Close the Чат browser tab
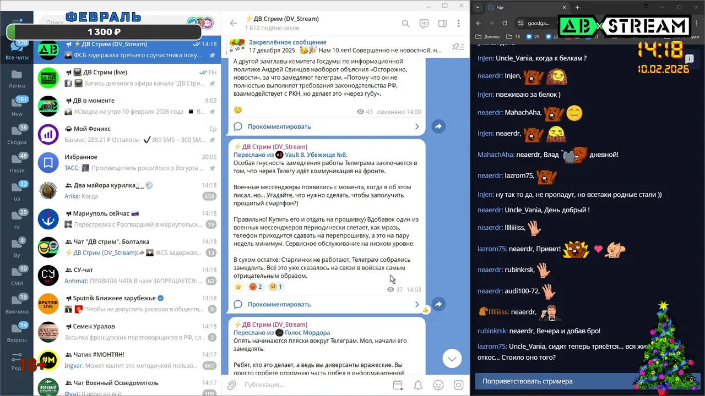Image resolution: width=705 pixels, height=396 pixels. [x=565, y=8]
